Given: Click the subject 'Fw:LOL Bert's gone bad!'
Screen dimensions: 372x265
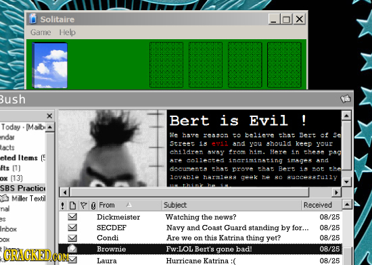Looking at the screenshot, I should 209,249.
